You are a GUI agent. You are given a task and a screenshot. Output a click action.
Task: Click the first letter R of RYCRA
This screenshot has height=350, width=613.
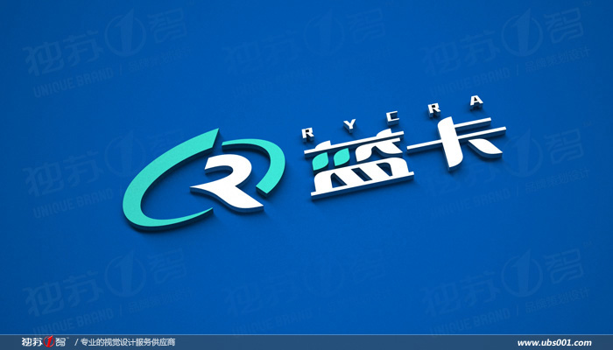[x=306, y=132]
